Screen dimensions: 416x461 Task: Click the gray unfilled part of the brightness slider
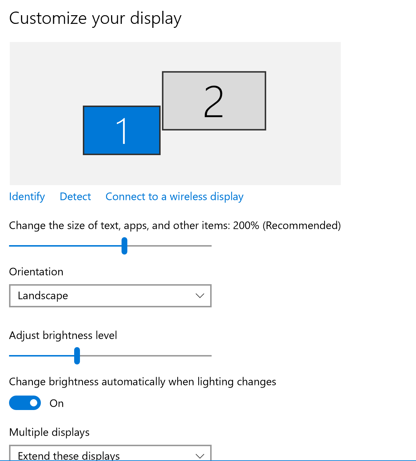(x=145, y=356)
